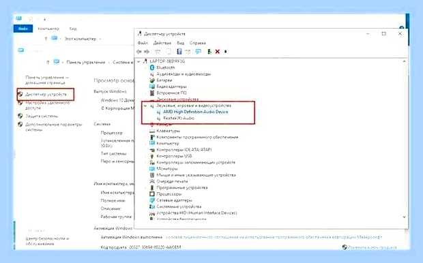Select Программные устройства category
Image resolution: width=423 pixels, height=263 pixels.
coord(182,187)
